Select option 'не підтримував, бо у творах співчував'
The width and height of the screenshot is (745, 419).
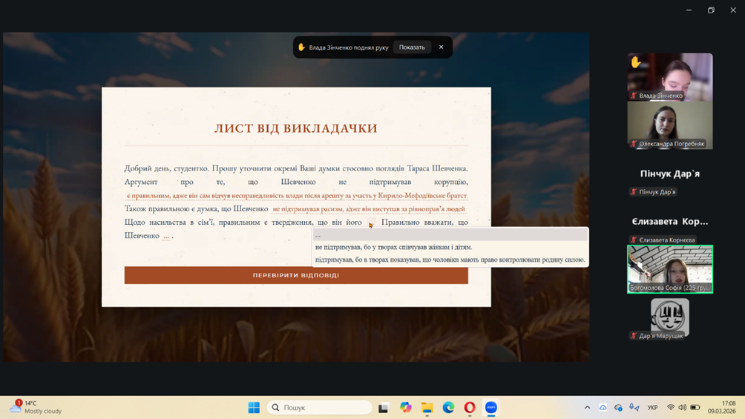[x=393, y=247]
